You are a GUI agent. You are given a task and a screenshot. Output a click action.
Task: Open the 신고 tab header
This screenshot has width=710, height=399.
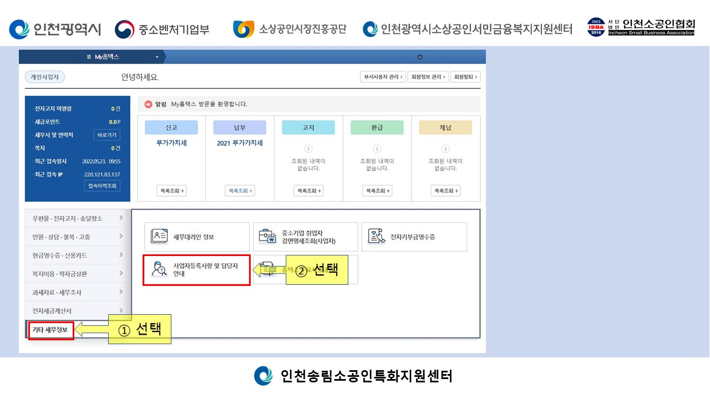(x=171, y=127)
